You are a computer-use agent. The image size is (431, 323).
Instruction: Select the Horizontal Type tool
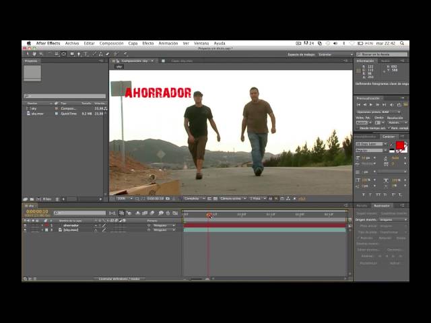click(x=86, y=54)
